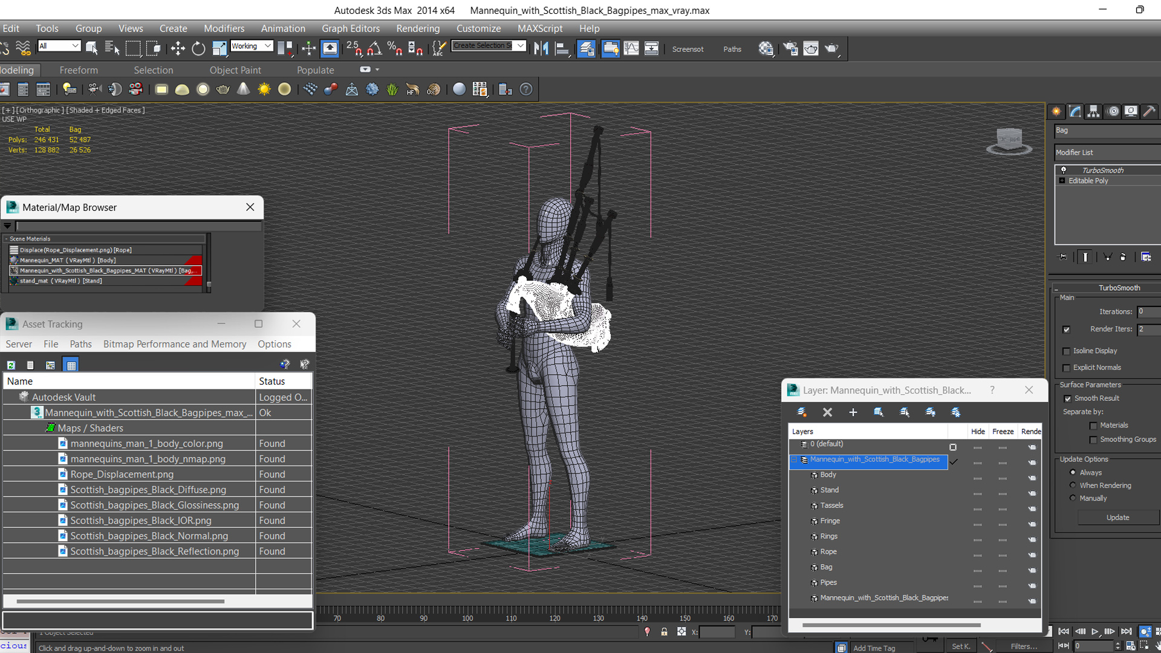The width and height of the screenshot is (1161, 653).
Task: Click Refresh icon in Asset Tracking toolbar
Action: (11, 365)
